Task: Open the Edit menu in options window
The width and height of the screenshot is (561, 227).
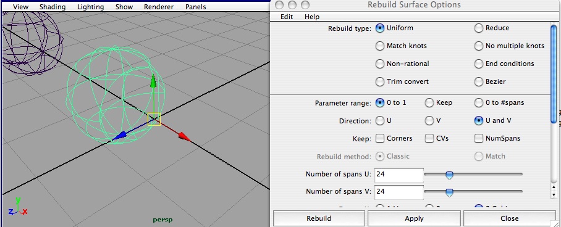Action: (287, 17)
